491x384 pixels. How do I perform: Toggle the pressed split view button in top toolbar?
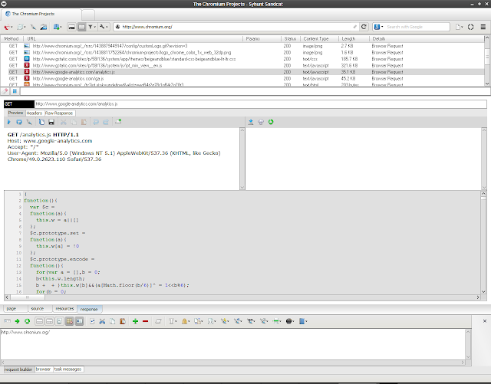coord(82,27)
